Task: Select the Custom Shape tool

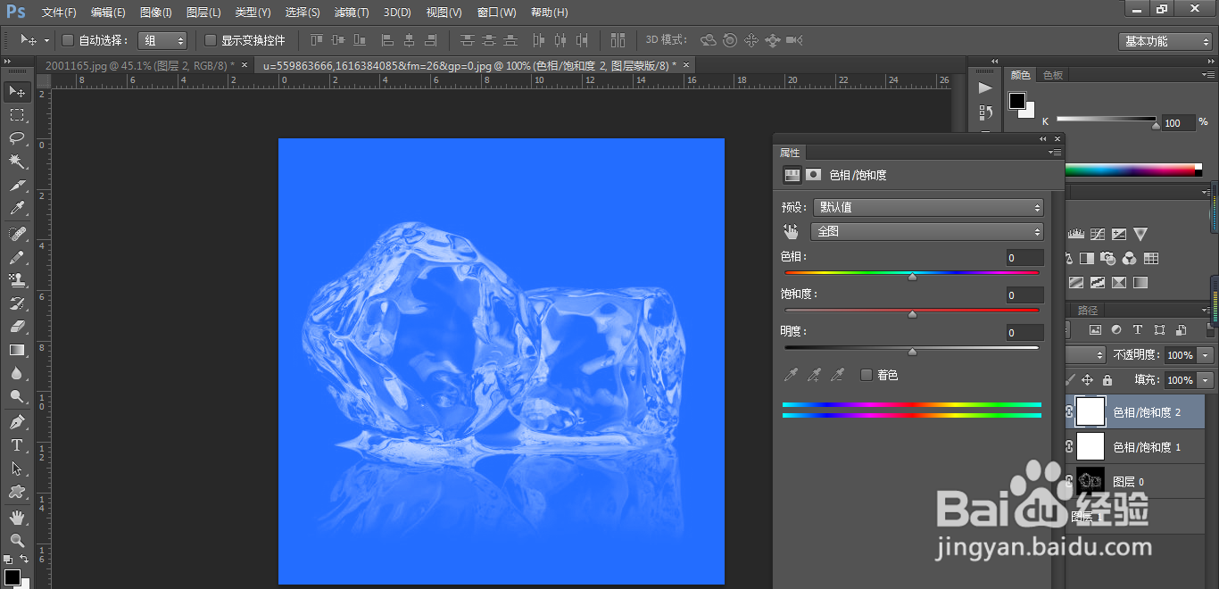Action: (17, 491)
